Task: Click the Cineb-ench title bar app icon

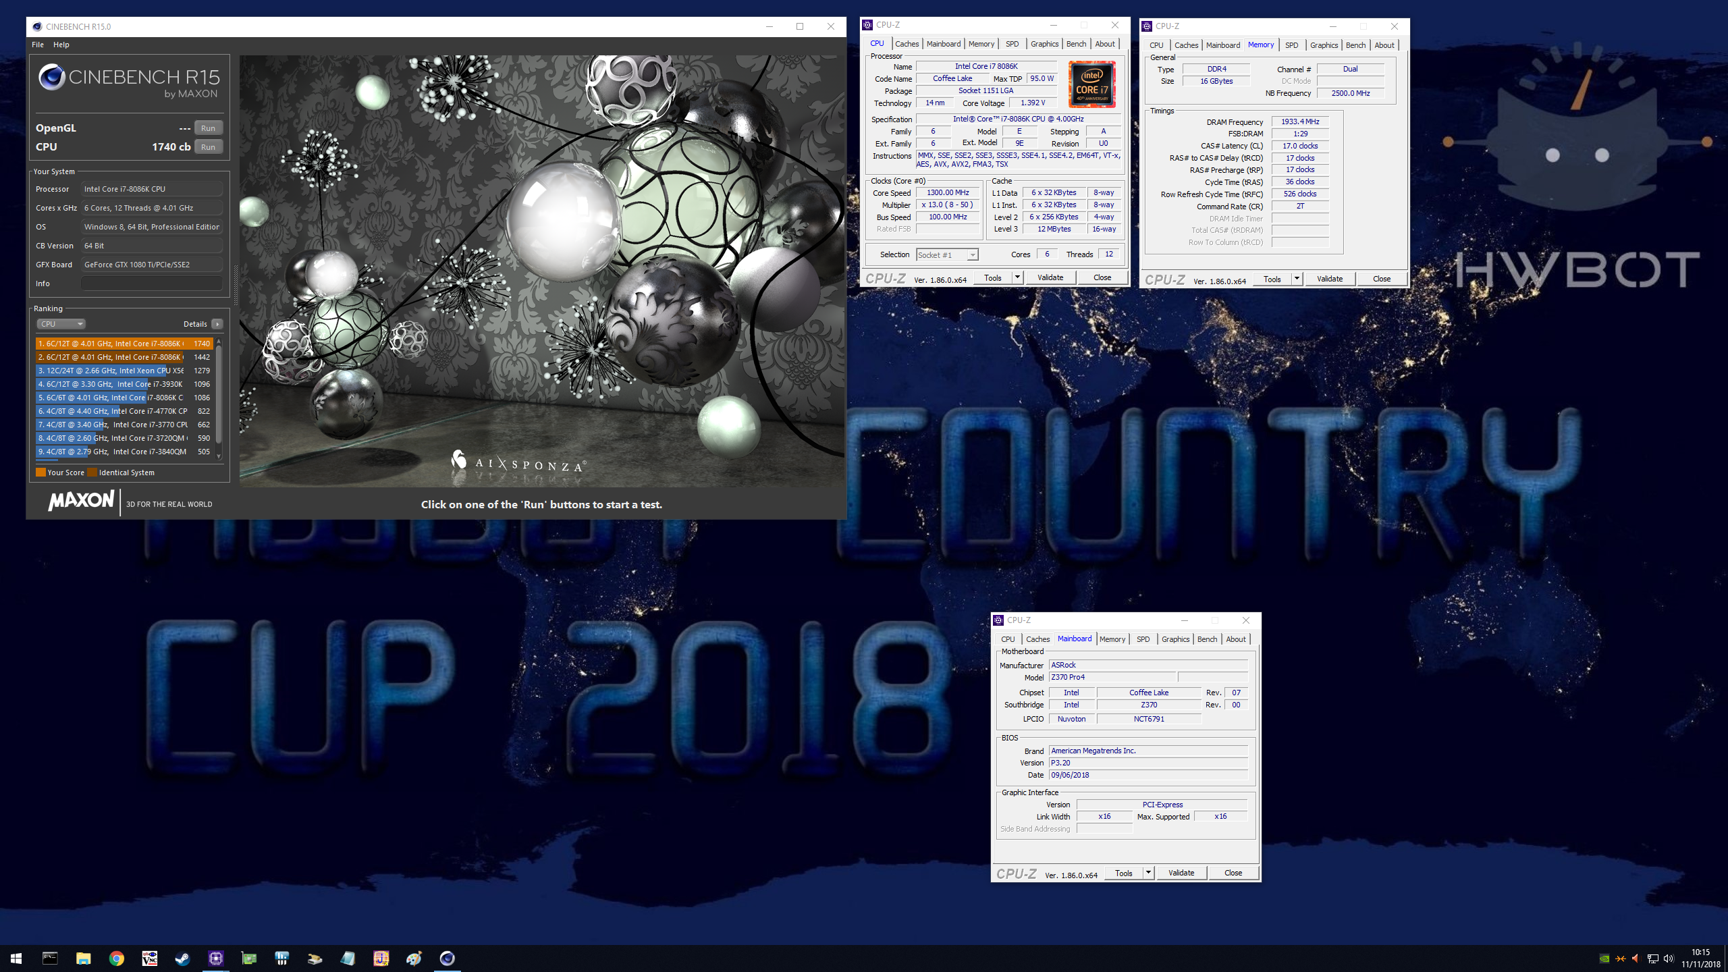Action: click(37, 26)
